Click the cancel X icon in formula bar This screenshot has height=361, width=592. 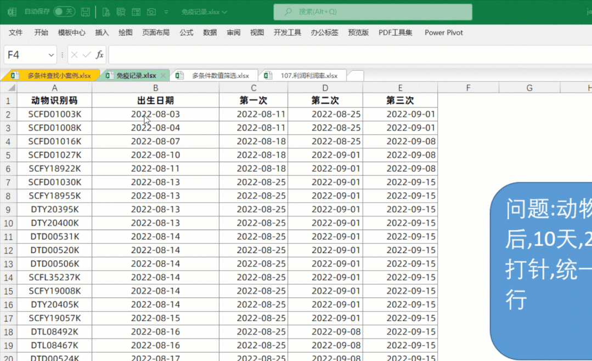coord(75,55)
